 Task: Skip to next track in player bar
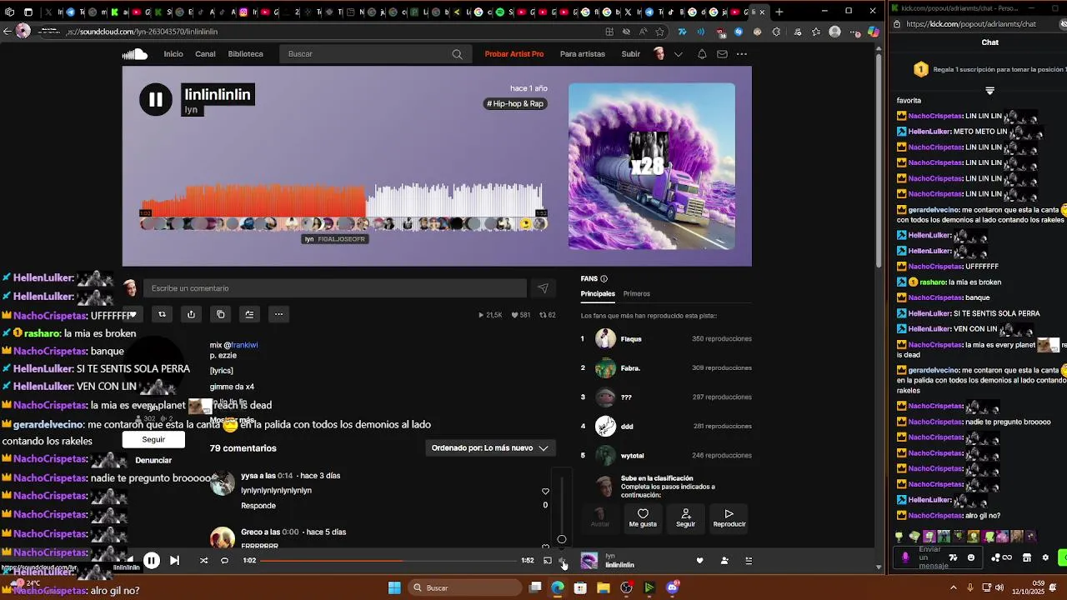point(174,561)
